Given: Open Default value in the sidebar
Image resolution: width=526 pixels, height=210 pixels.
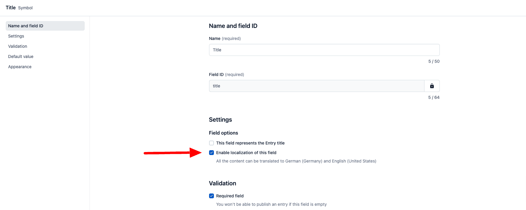Looking at the screenshot, I should pyautogui.click(x=21, y=56).
